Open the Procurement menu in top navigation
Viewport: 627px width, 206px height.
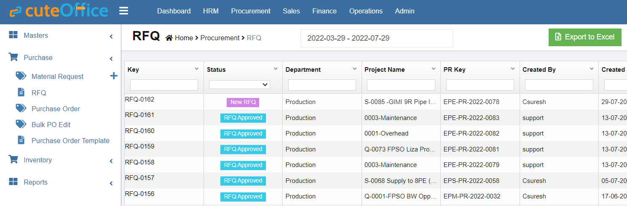pyautogui.click(x=250, y=11)
